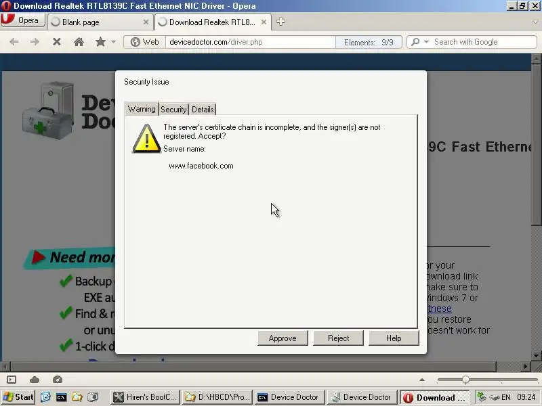Approve the certificate
The height and width of the screenshot is (406, 542).
tap(283, 338)
